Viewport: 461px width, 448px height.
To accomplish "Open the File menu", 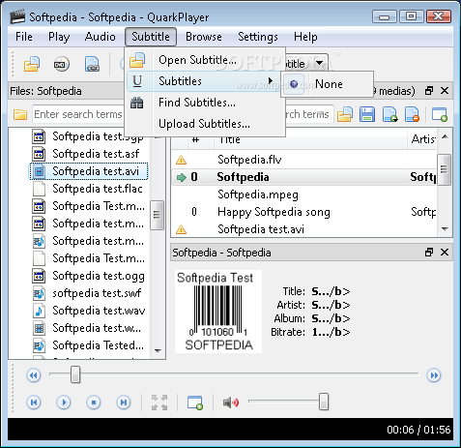I will pos(24,37).
